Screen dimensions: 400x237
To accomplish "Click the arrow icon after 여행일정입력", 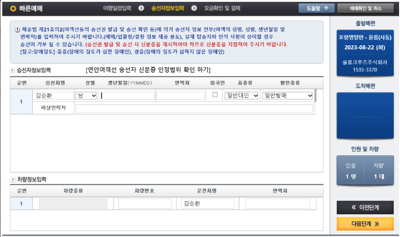I will pyautogui.click(x=141, y=8).
